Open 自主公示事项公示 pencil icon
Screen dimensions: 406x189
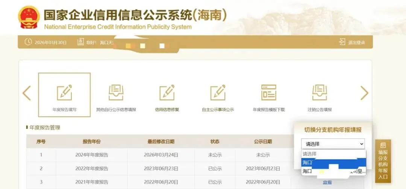(x=218, y=92)
